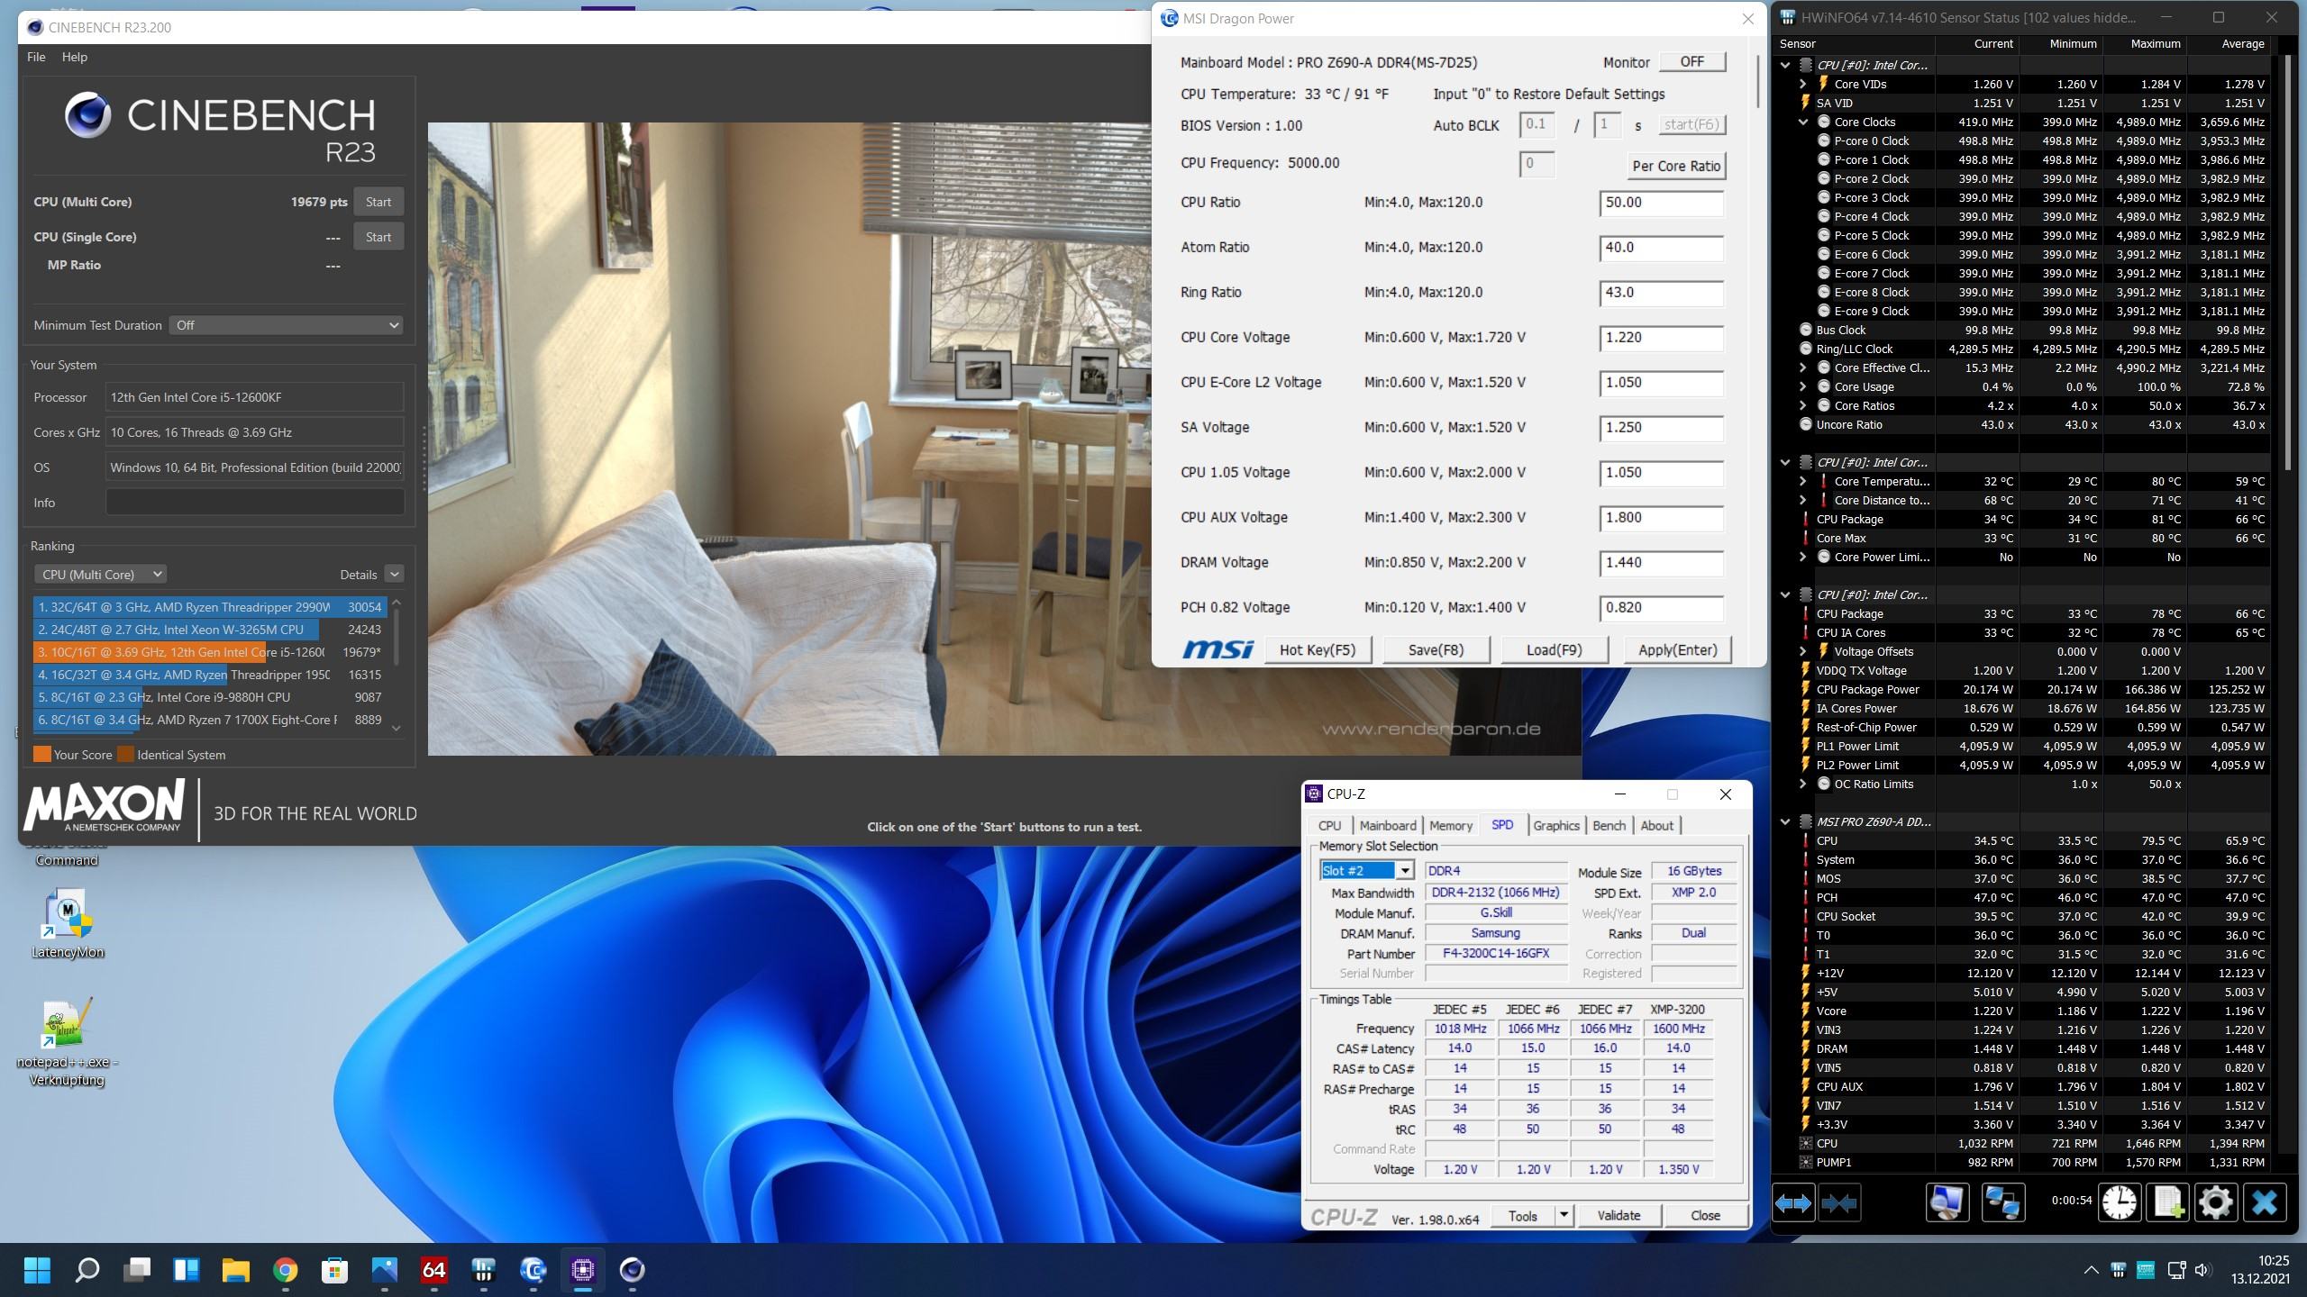Open LatencyMon desktop shortcut

click(x=67, y=925)
